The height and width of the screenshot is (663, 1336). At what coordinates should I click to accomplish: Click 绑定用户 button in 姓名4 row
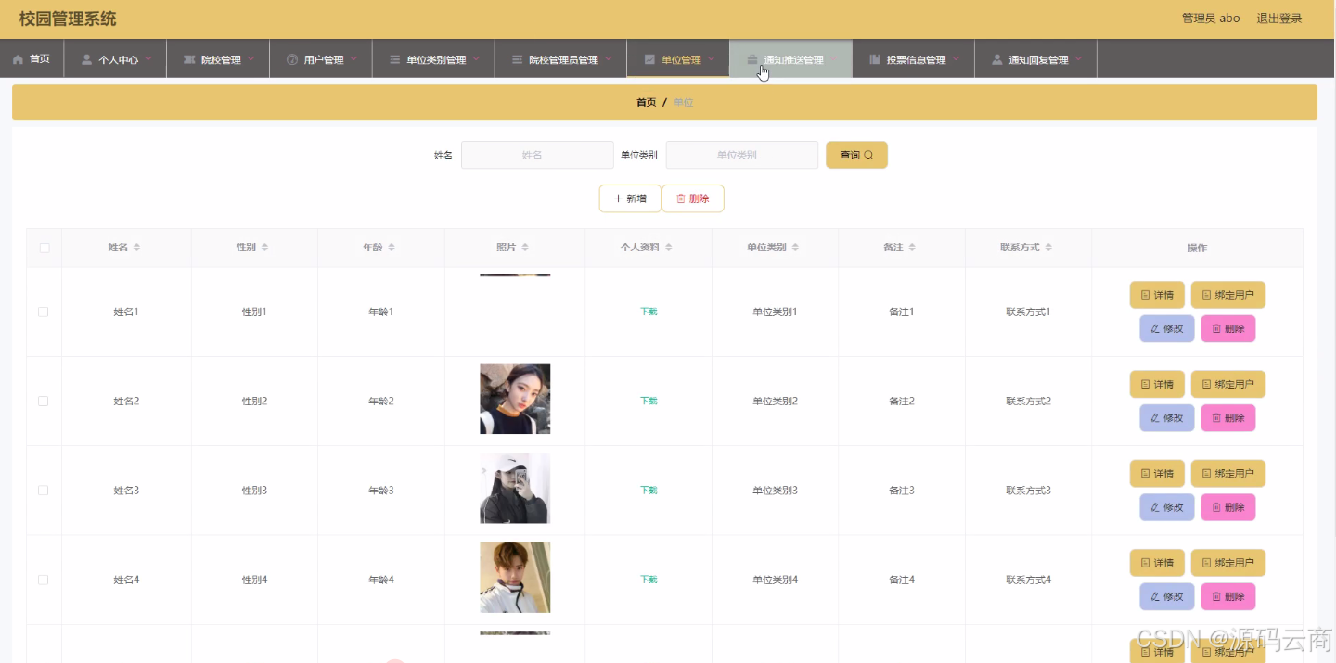click(x=1228, y=563)
